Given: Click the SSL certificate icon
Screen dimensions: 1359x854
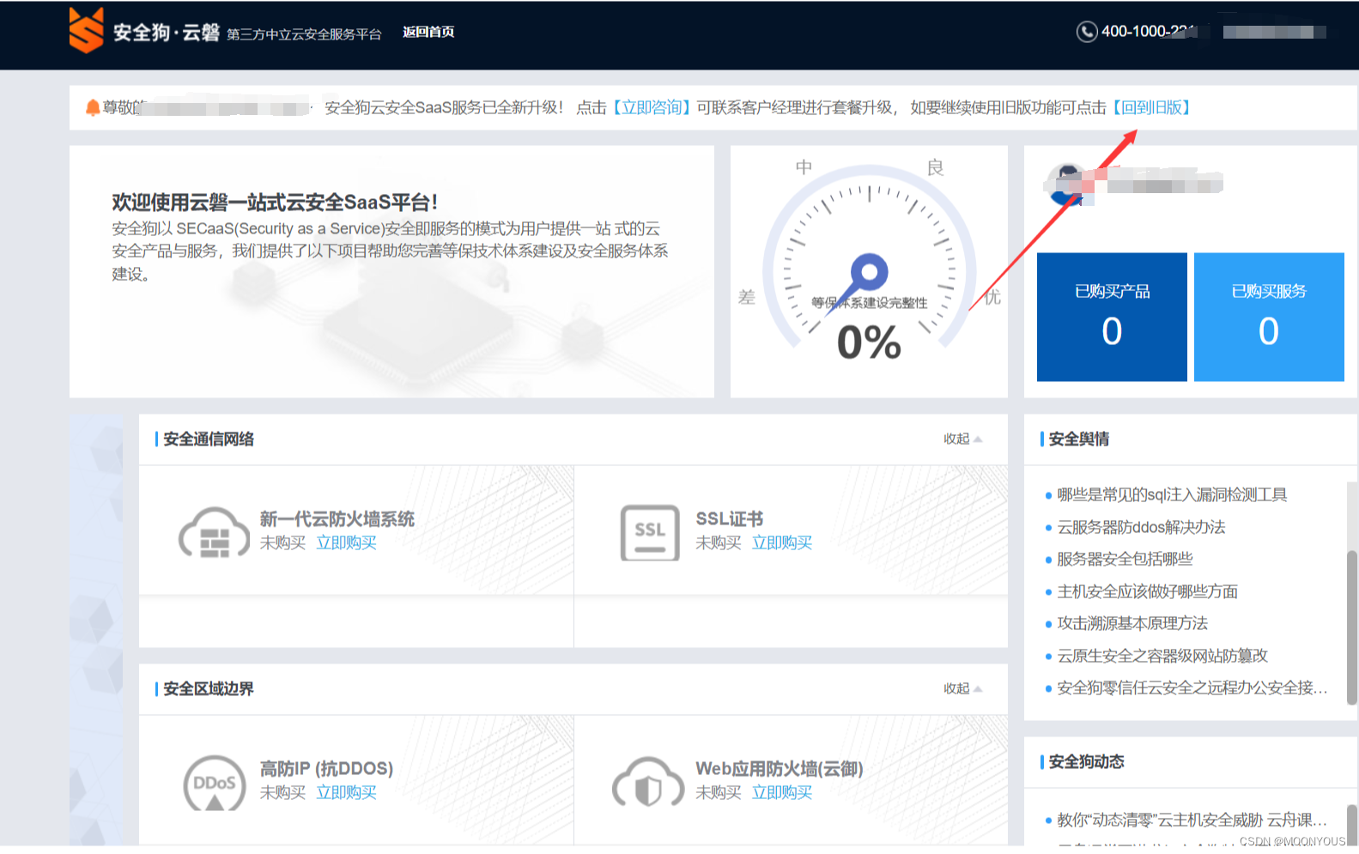Looking at the screenshot, I should 650,532.
